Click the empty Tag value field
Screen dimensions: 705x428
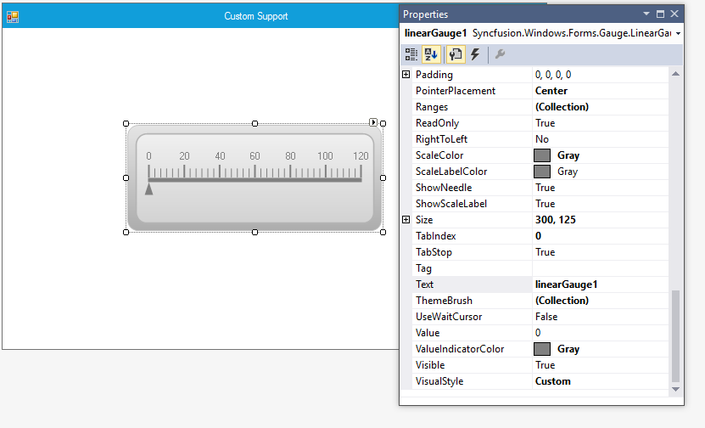coord(601,268)
